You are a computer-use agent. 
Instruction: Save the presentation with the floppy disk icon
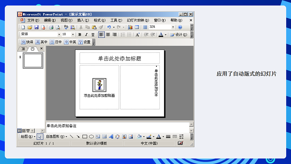tap(36, 27)
